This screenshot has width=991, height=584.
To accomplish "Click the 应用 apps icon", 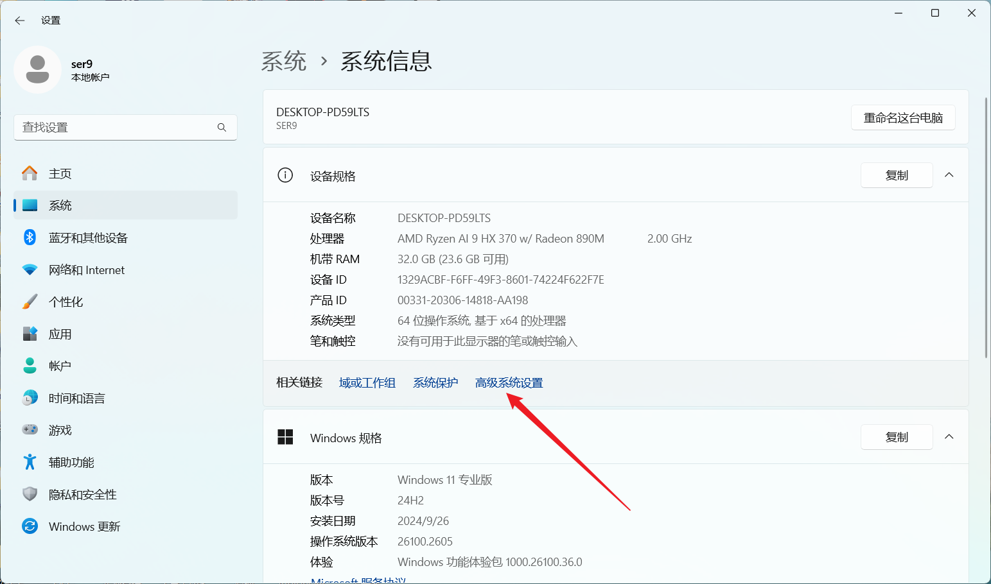I will pyautogui.click(x=30, y=334).
